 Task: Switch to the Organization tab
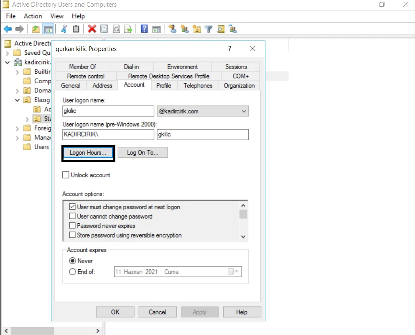239,86
